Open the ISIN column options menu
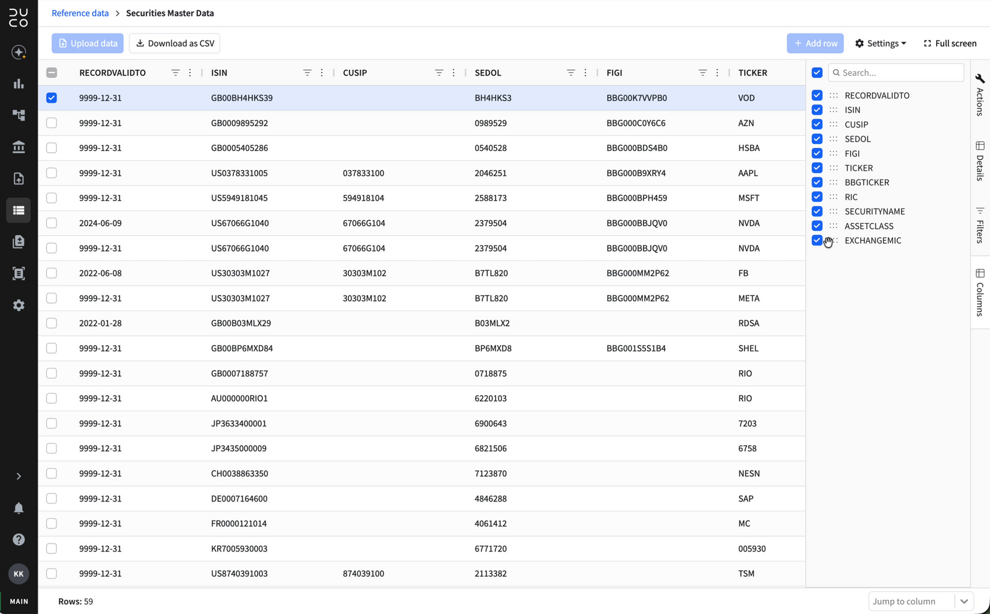990x614 pixels. point(322,73)
